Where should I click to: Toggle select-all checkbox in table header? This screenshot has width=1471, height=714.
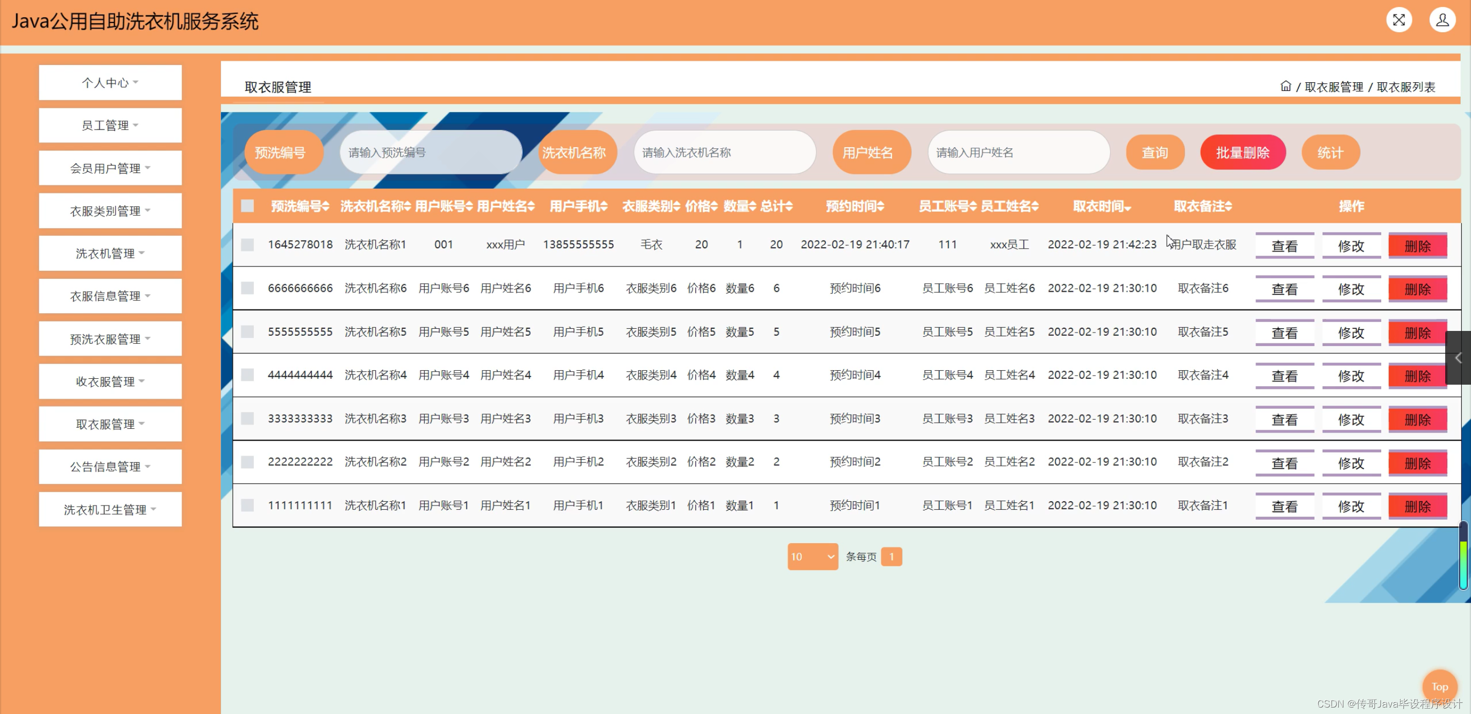247,206
